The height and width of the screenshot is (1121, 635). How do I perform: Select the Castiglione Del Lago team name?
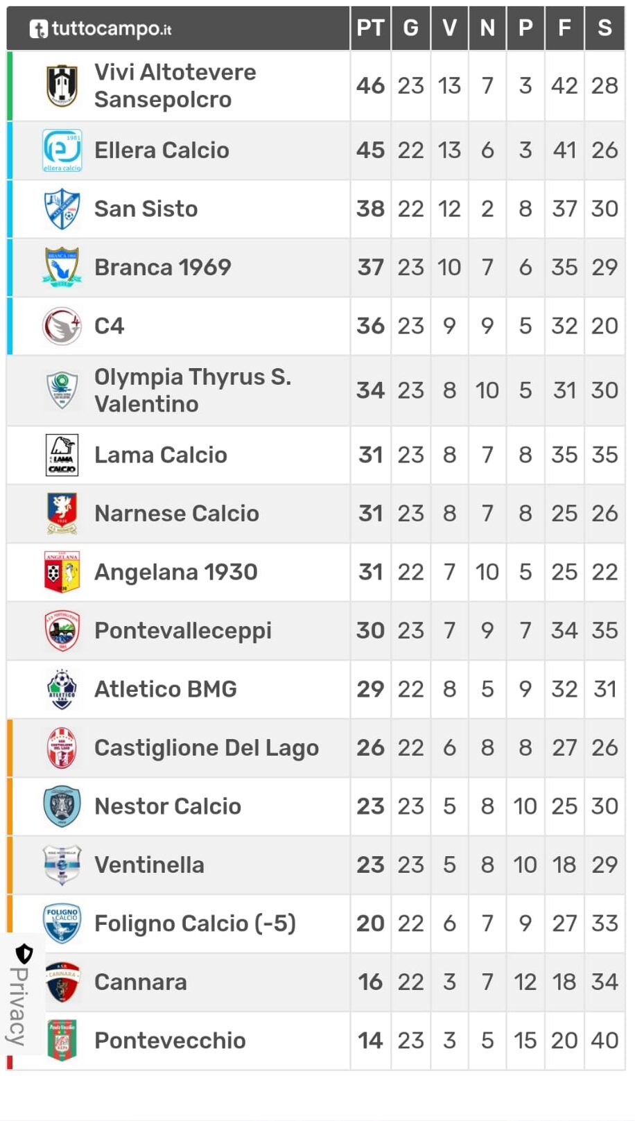(207, 748)
